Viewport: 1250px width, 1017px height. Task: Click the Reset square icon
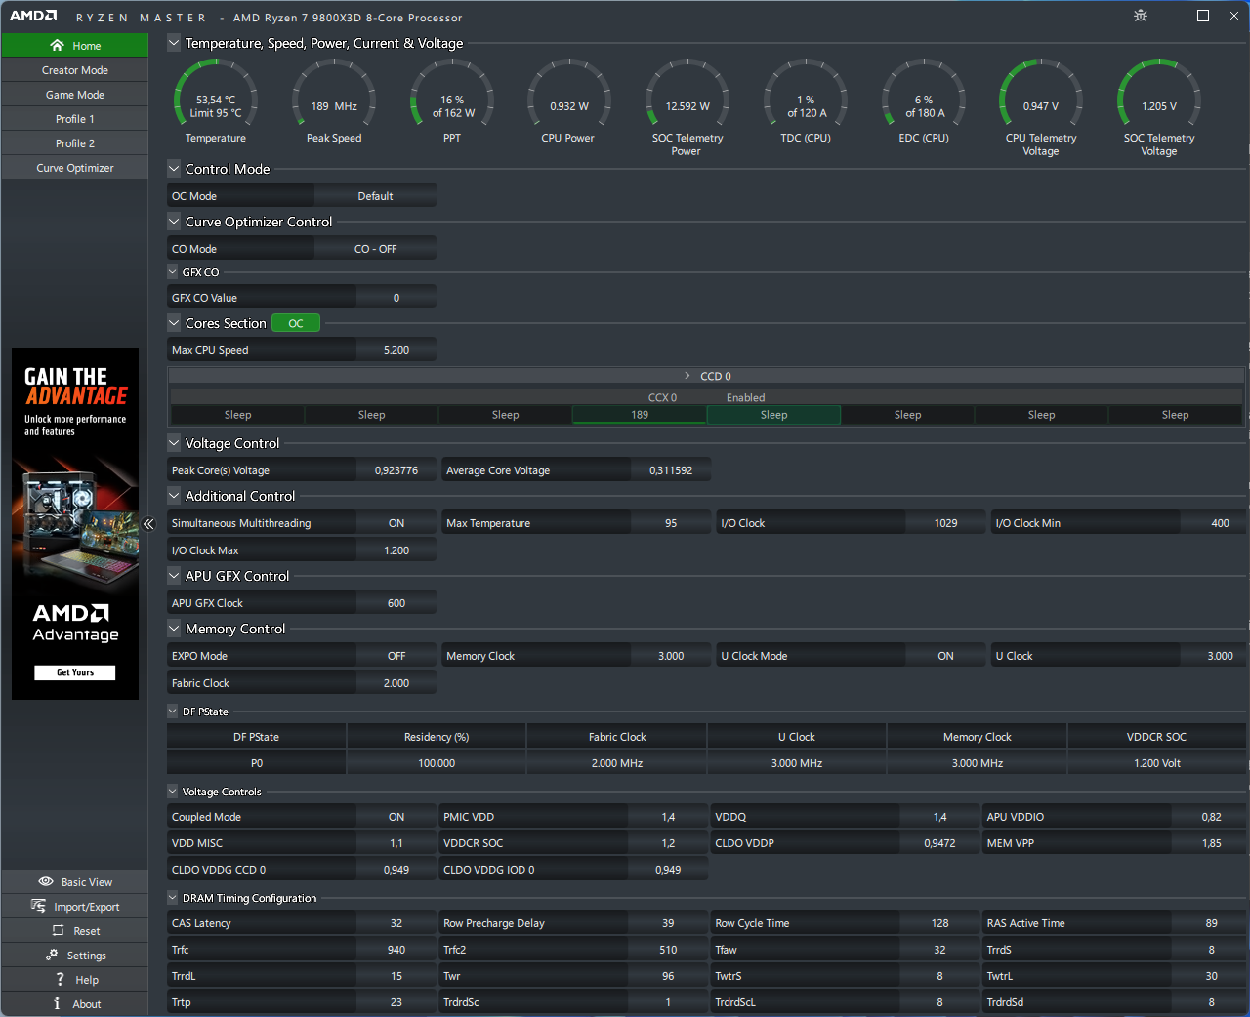[58, 930]
